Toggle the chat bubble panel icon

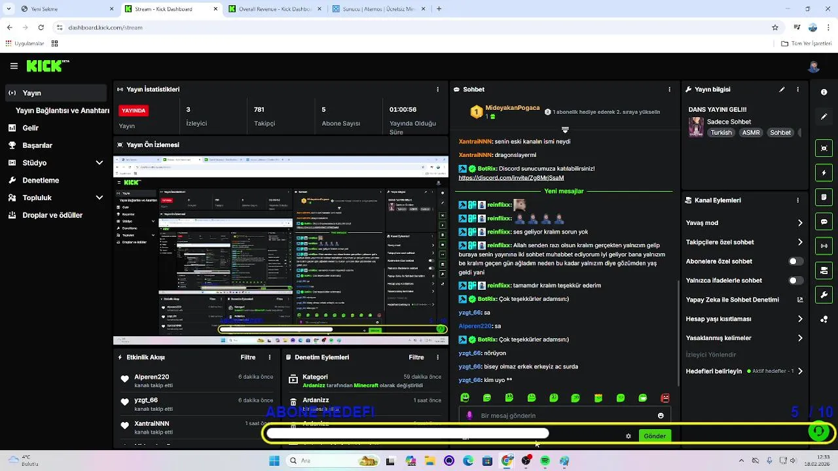point(824,222)
